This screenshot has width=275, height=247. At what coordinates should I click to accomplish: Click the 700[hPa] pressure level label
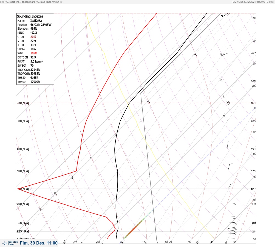pos(23,204)
